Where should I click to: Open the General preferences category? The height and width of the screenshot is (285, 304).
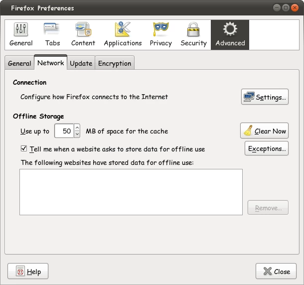[x=21, y=35]
